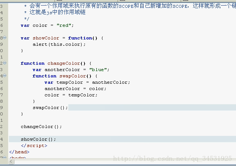The height and width of the screenshot is (166, 236).
Task: Click the 'var anotherColor = "blue";' line
Action: pyautogui.click(x=71, y=70)
